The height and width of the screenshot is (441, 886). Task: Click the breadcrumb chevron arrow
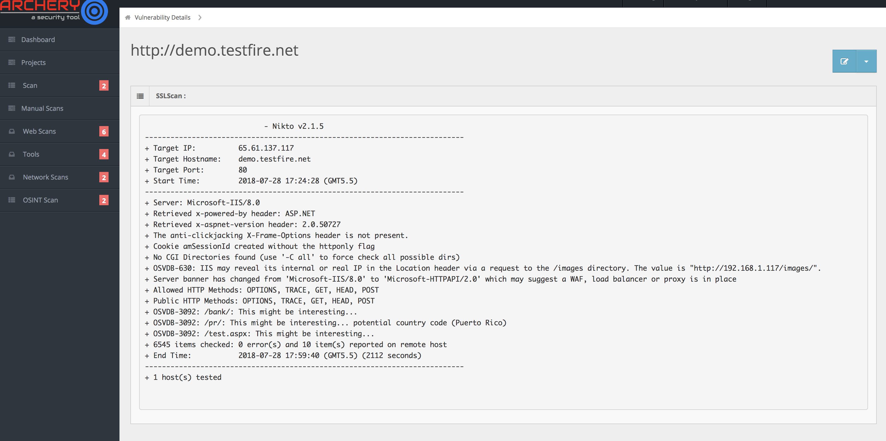click(200, 17)
